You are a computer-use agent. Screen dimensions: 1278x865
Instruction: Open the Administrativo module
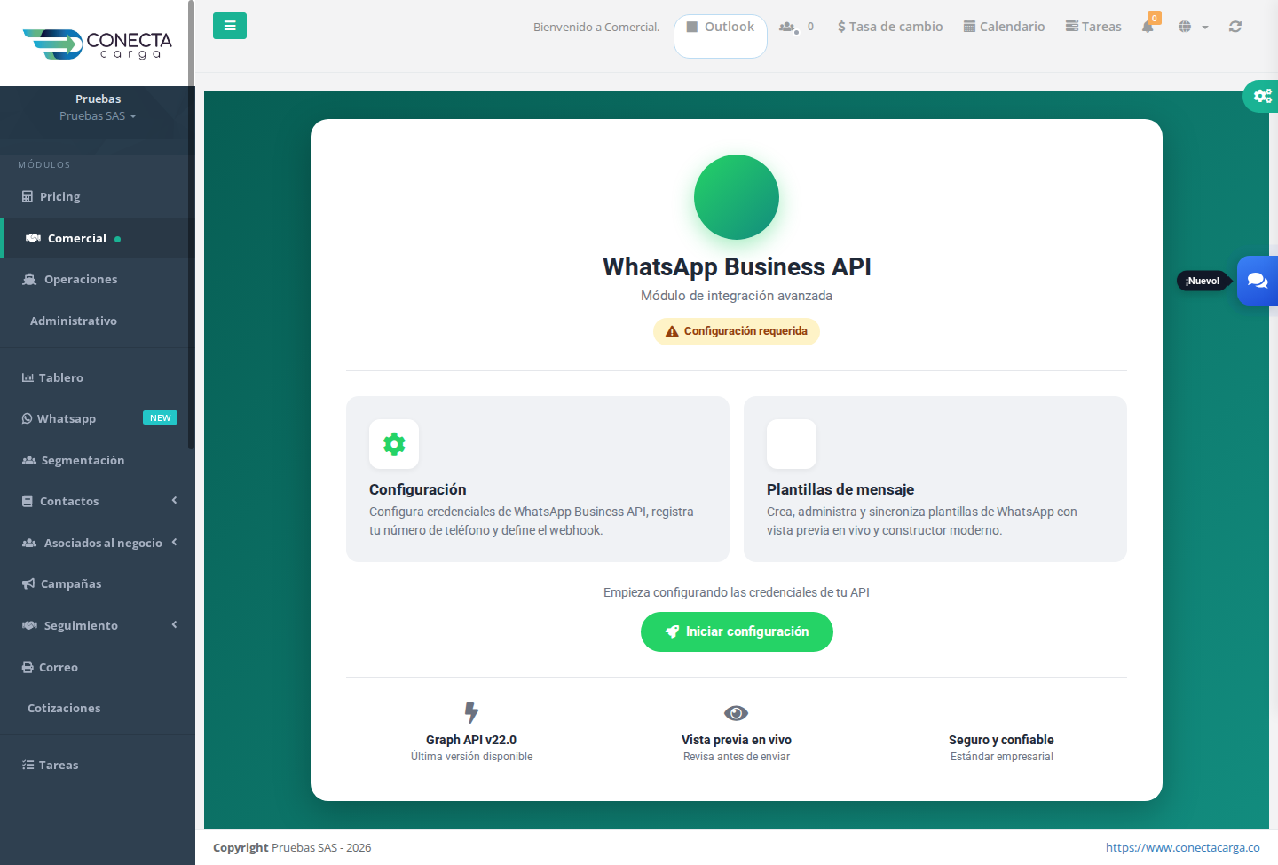98,321
